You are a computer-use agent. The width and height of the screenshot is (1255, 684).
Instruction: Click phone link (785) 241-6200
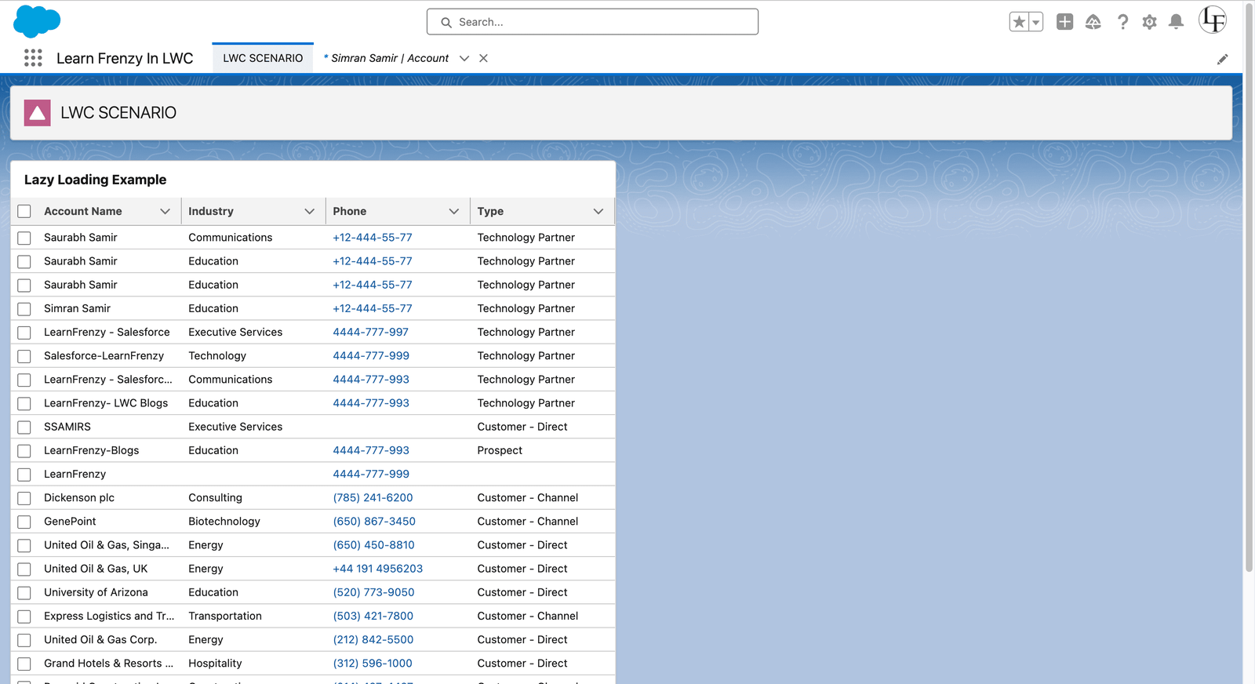click(373, 497)
